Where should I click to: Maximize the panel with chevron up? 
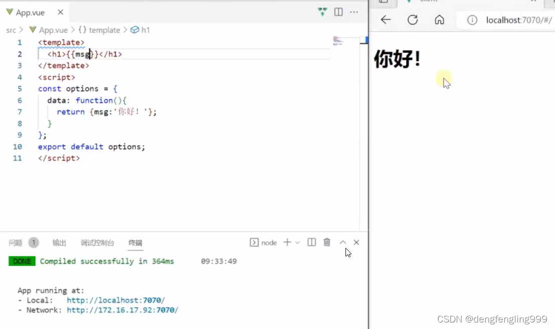[x=343, y=242]
